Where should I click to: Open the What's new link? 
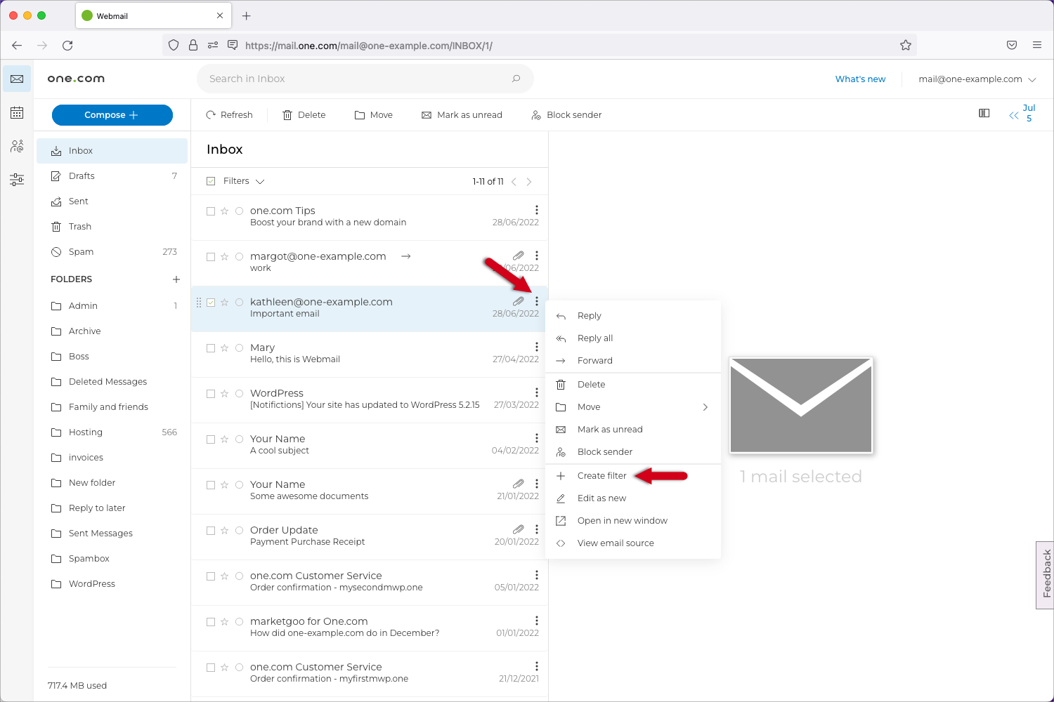tap(860, 79)
